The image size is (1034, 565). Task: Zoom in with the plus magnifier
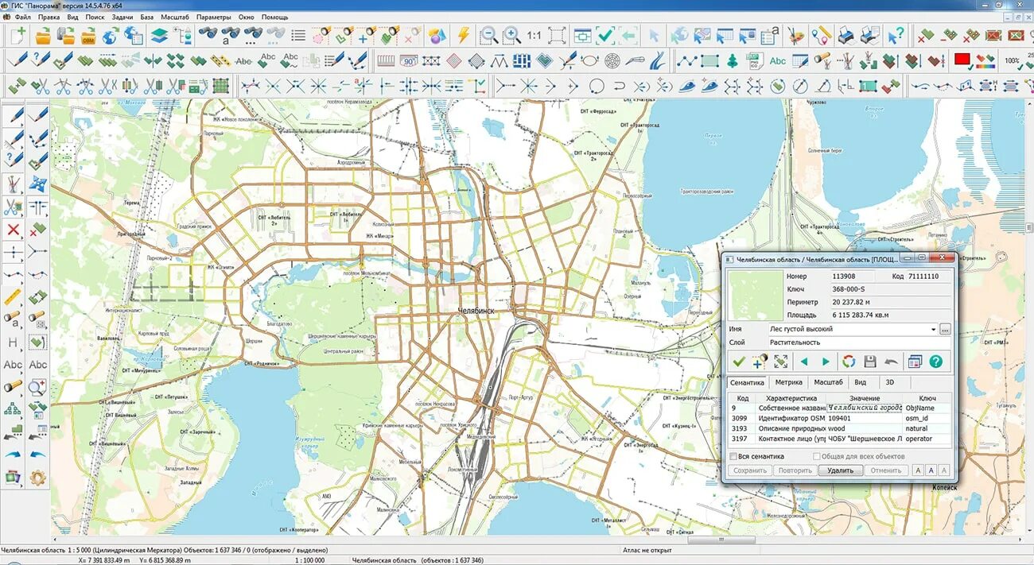click(511, 35)
